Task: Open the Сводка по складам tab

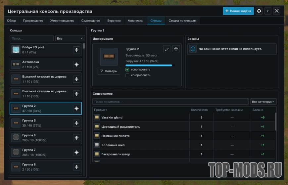Action: [182, 21]
